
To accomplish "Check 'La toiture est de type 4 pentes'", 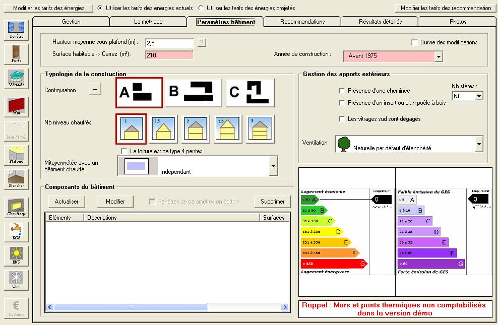I will (124, 151).
